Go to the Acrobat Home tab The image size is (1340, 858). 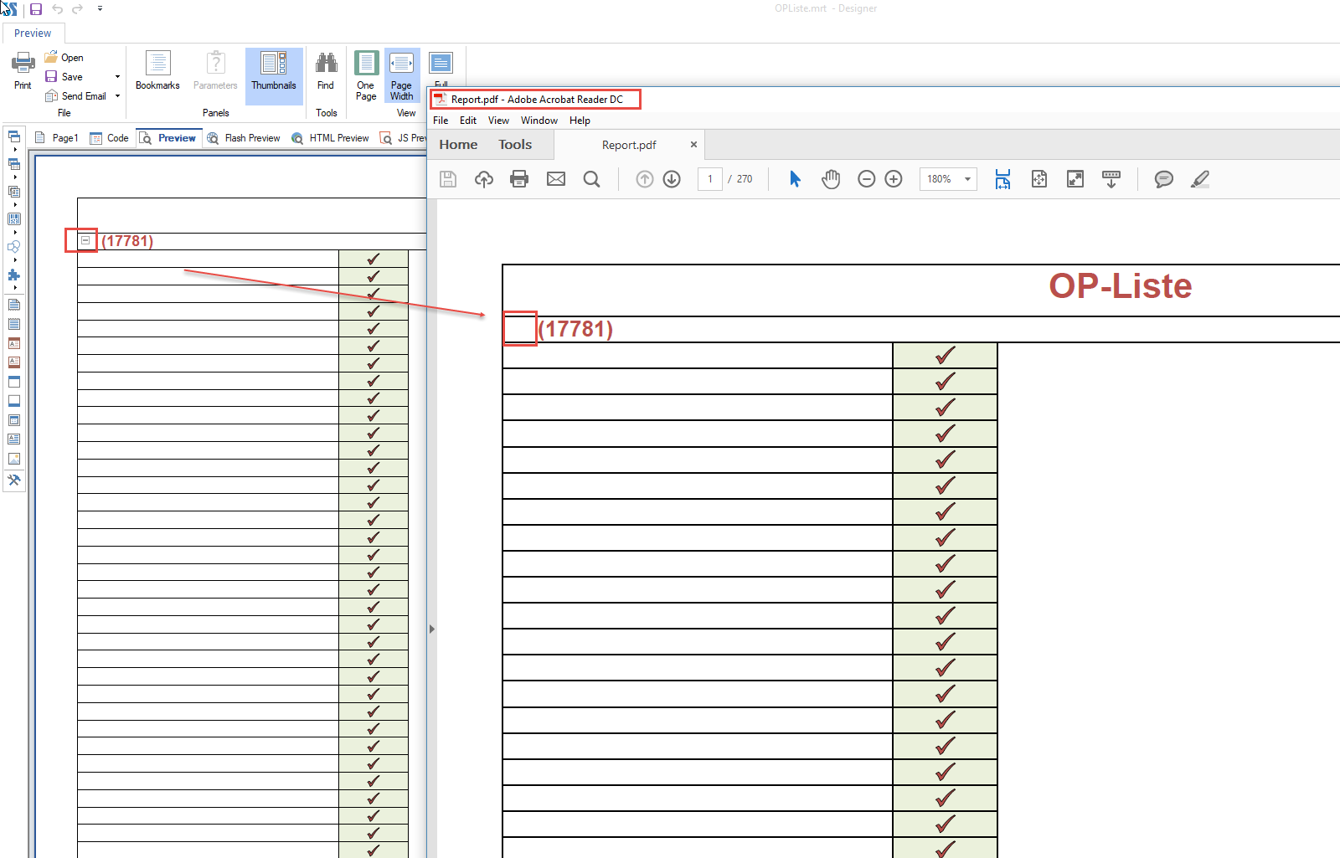[x=458, y=145]
